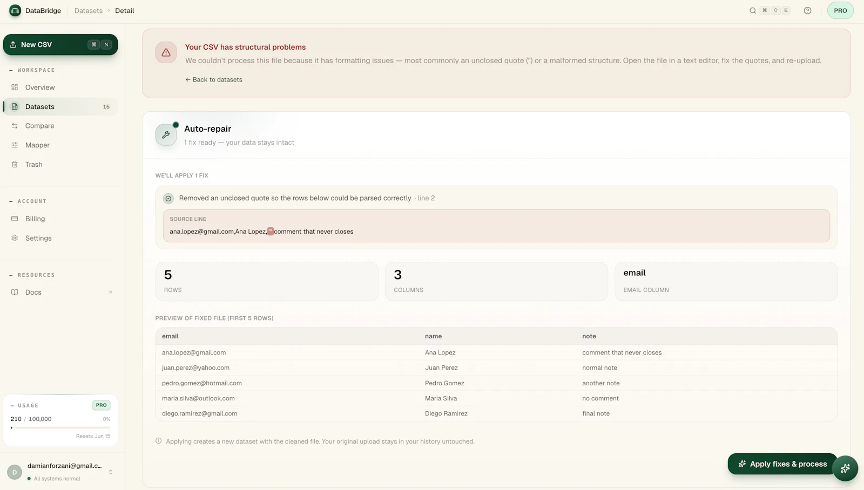
Task: Click the 3 Columns stat card
Action: tap(496, 282)
